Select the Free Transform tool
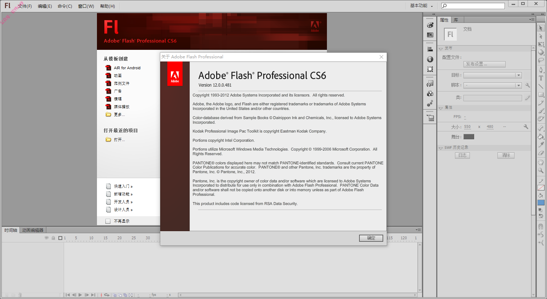This screenshot has width=547, height=299. coord(541,44)
